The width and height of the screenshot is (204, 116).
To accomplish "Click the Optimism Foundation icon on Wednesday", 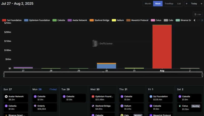I will [93, 96].
